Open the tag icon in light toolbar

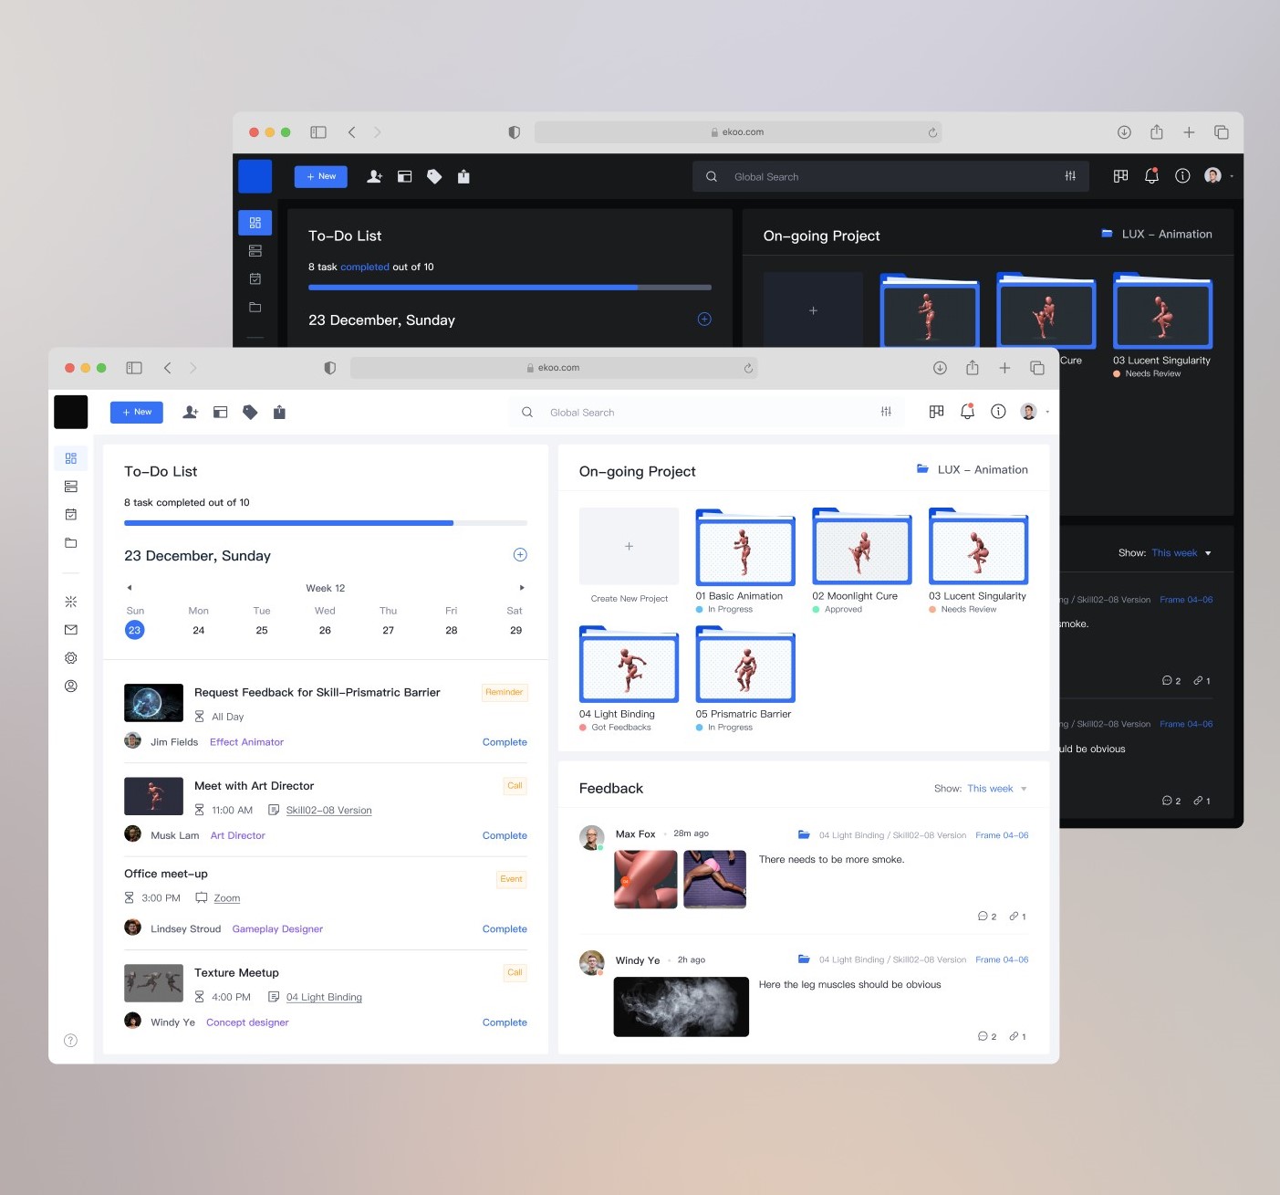[250, 413]
